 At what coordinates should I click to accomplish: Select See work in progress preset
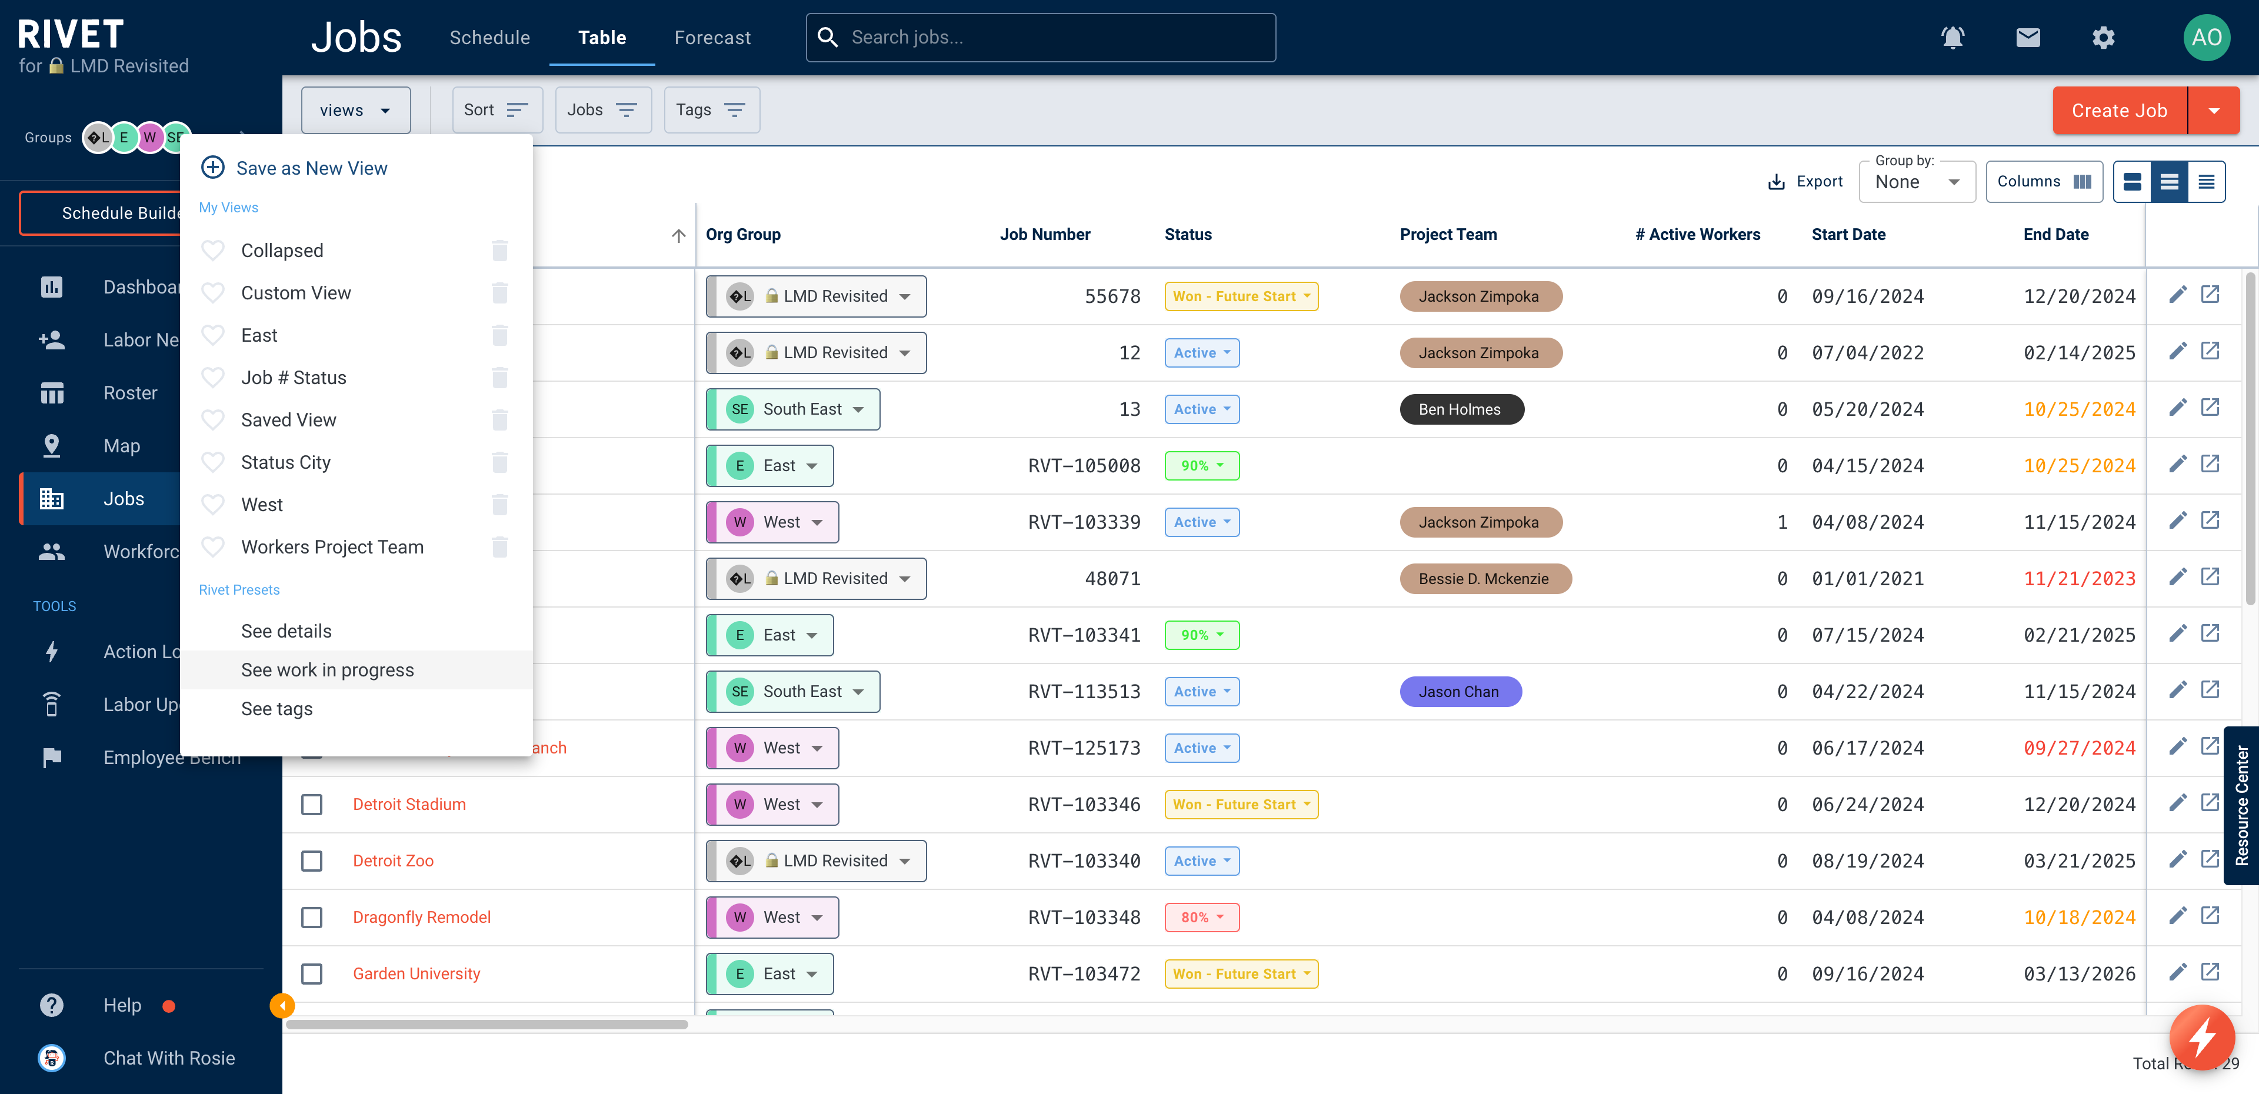pos(327,670)
